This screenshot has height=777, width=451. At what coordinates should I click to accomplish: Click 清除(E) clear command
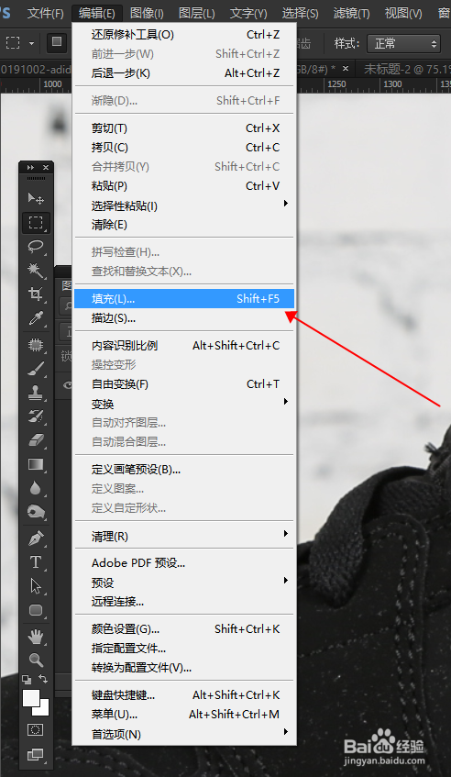184,225
